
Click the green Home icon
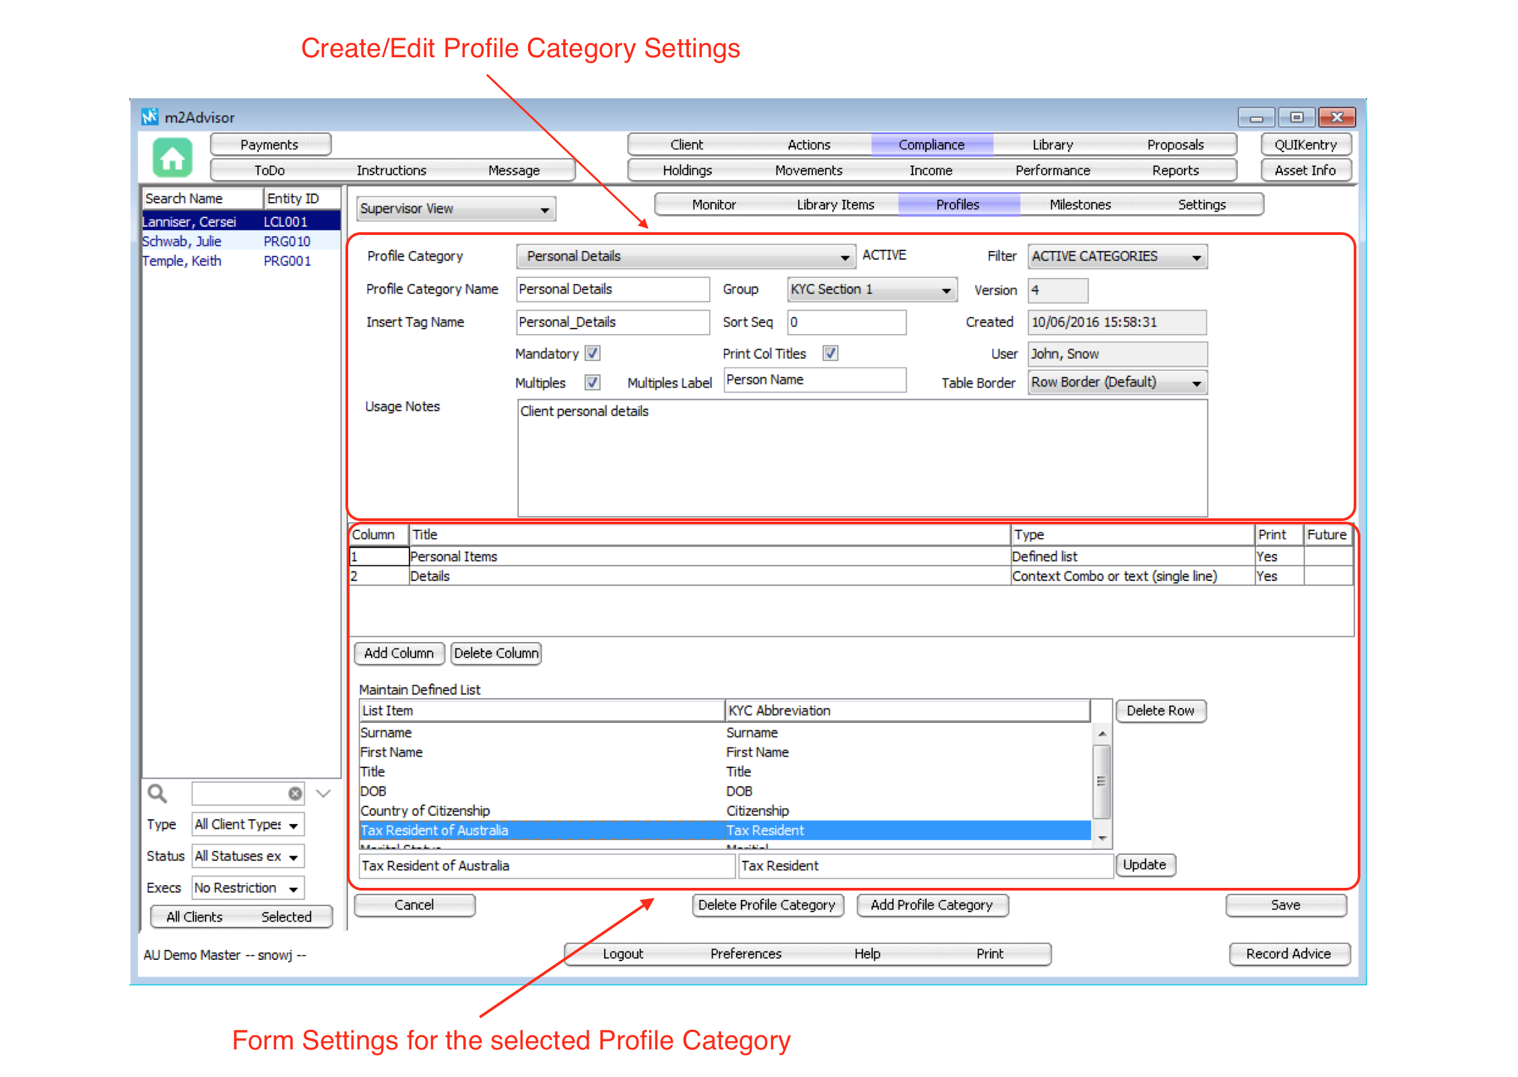pyautogui.click(x=172, y=159)
